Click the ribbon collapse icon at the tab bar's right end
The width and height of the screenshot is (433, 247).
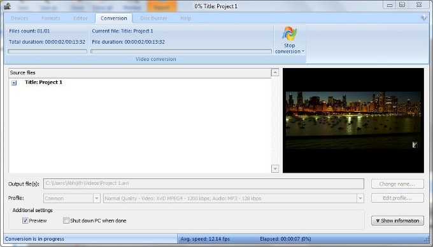423,18
